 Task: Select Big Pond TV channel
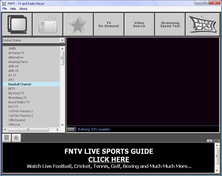coord(31,93)
